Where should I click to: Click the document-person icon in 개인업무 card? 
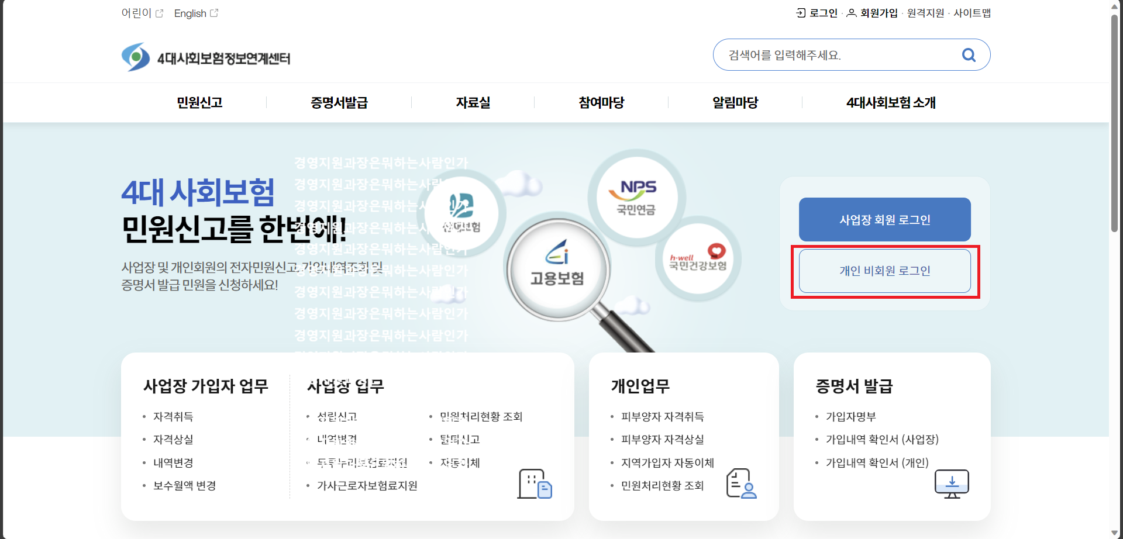[x=739, y=483]
